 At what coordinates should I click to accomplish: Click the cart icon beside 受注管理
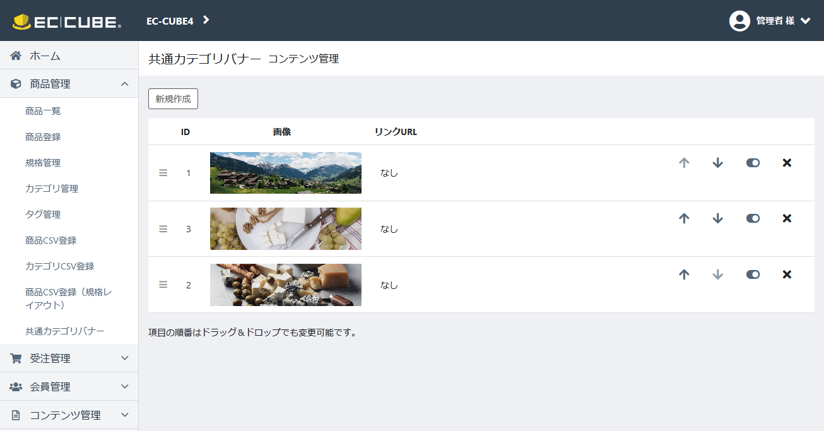(x=16, y=358)
